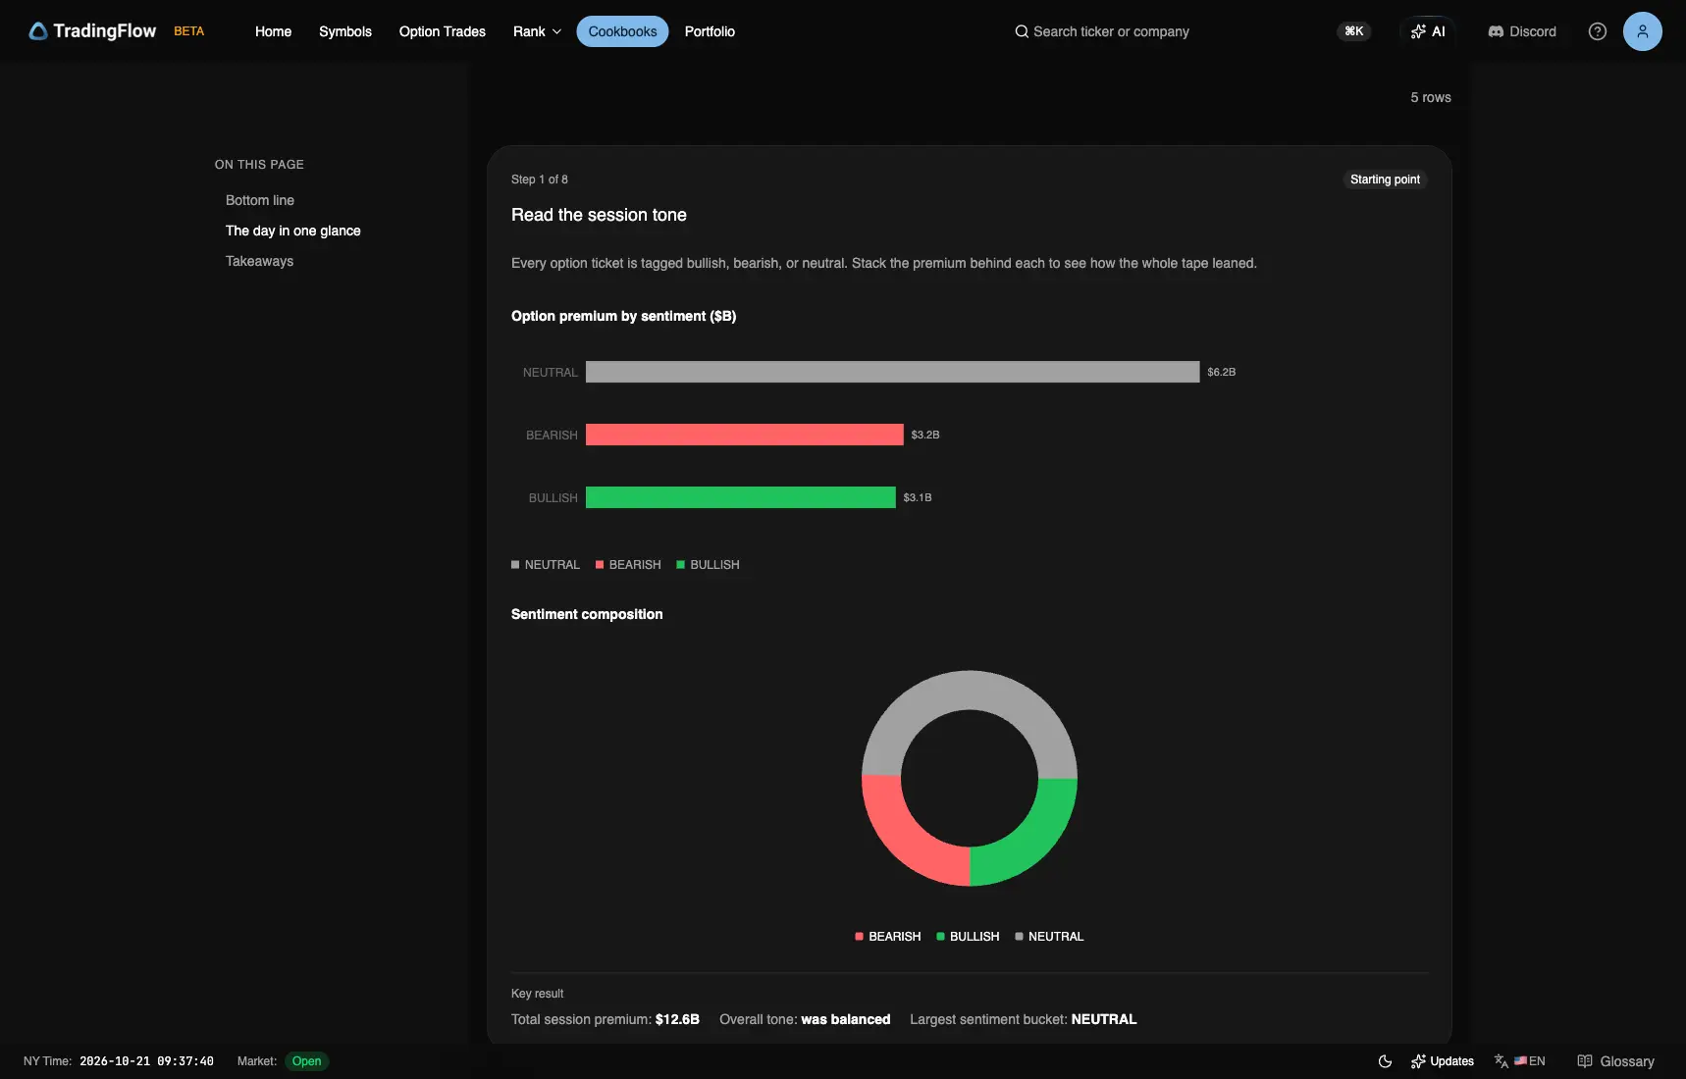The height and width of the screenshot is (1079, 1686).
Task: Open the Option Trades page
Action: coord(443,31)
